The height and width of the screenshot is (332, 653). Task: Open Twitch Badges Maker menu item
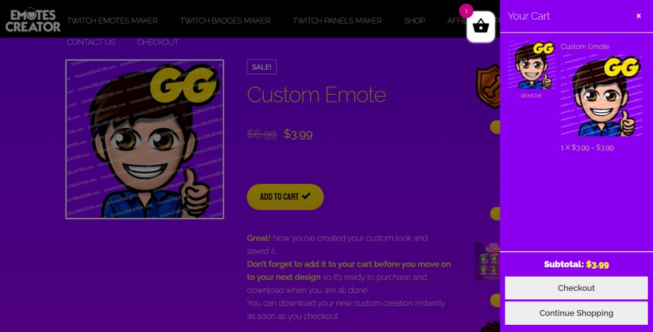[225, 20]
